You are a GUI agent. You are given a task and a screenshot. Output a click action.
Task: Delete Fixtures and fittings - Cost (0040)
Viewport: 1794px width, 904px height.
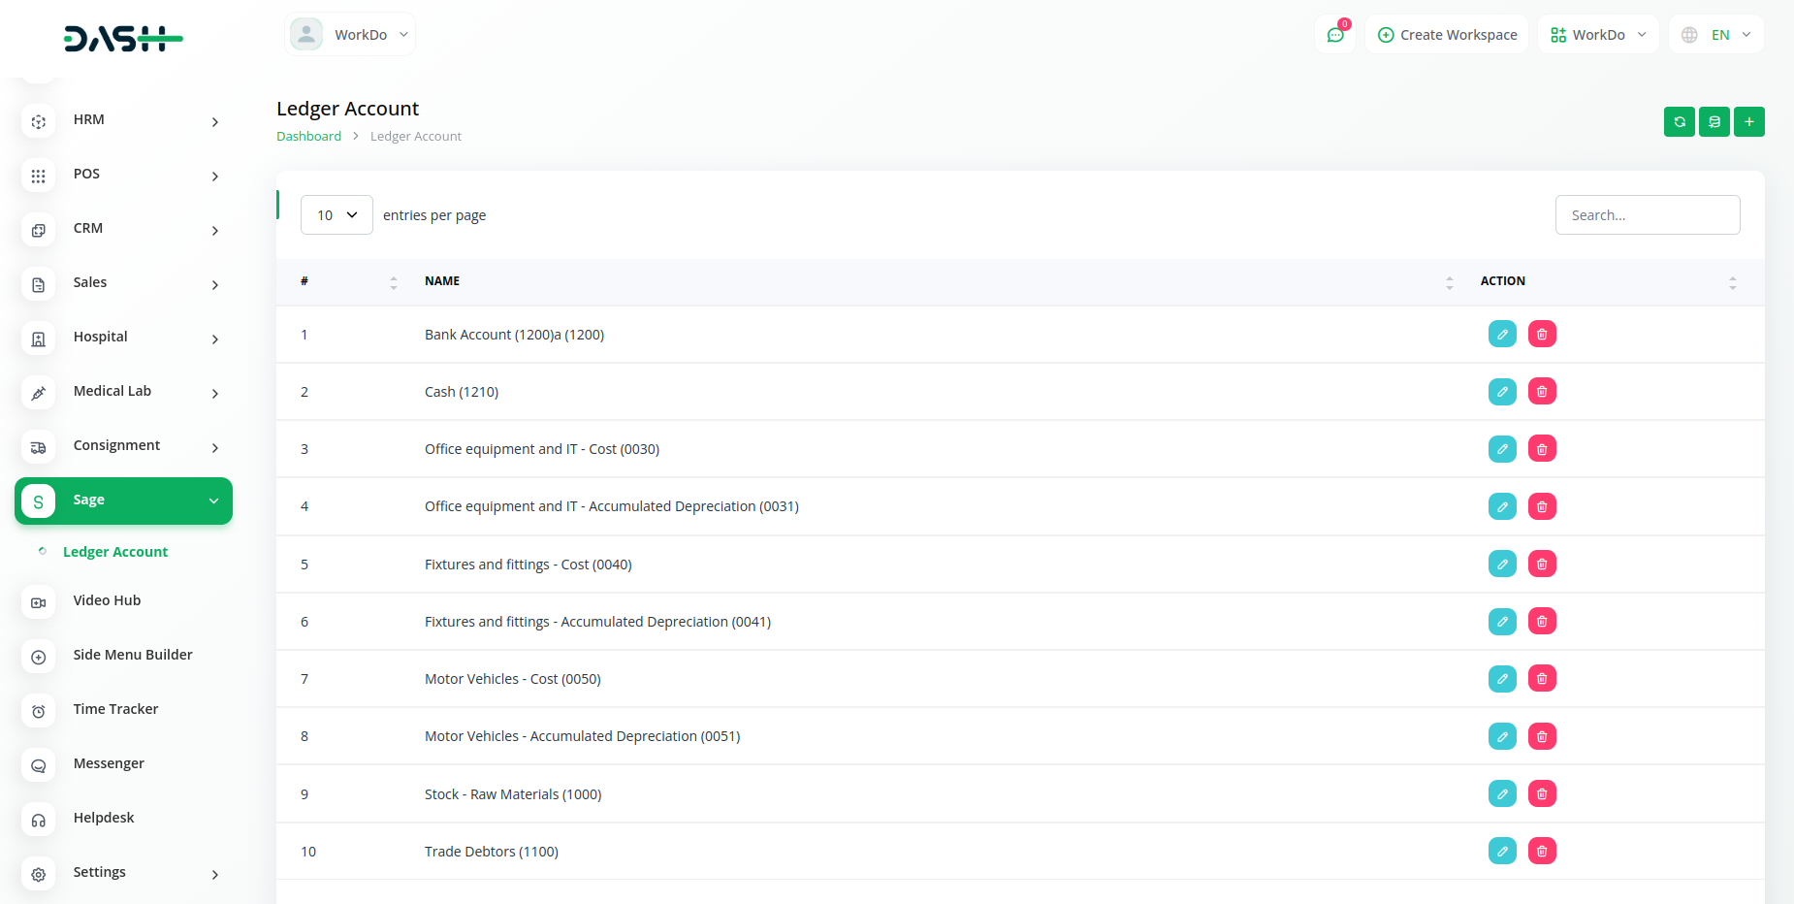1541,565
